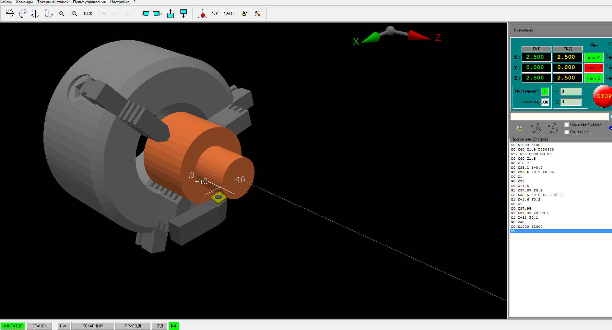Switch to the XY plane view

pos(103,14)
